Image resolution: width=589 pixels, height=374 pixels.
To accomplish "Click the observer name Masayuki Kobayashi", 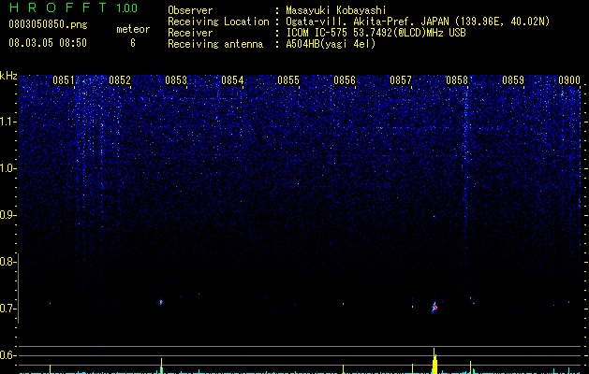I will pos(336,10).
